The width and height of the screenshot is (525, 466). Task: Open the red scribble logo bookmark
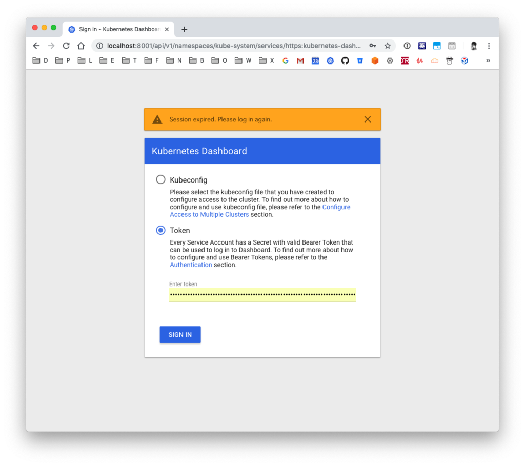419,60
